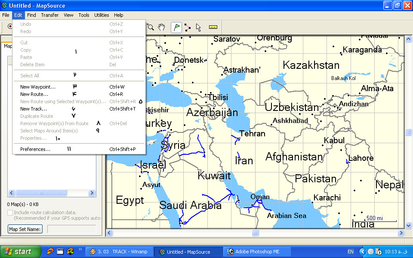Open the Utilities menu
The image size is (413, 258).
pos(102,15)
